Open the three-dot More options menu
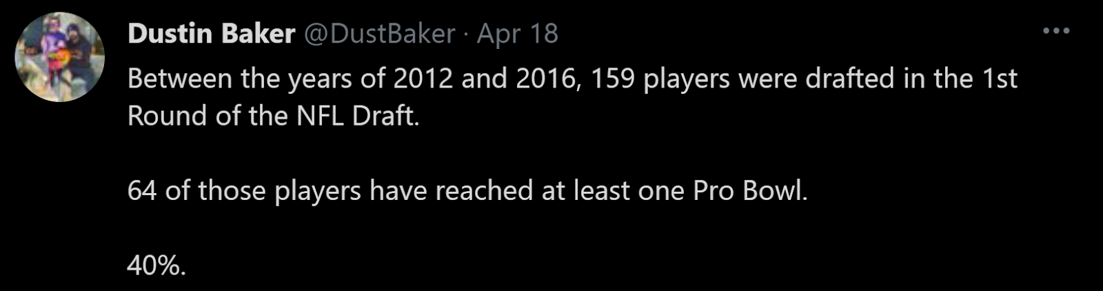 point(1055,30)
